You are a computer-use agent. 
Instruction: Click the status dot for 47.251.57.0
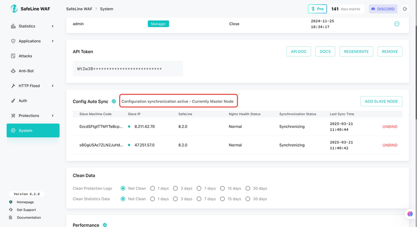tap(129, 145)
